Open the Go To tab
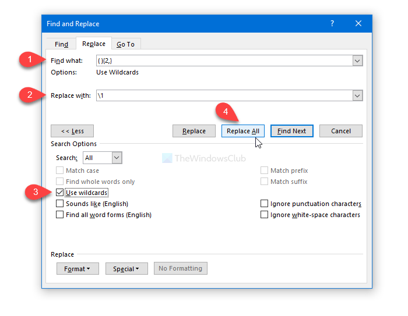The width and height of the screenshot is (408, 316). pos(126,44)
